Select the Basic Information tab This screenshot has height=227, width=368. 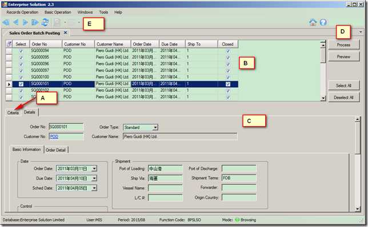point(27,149)
